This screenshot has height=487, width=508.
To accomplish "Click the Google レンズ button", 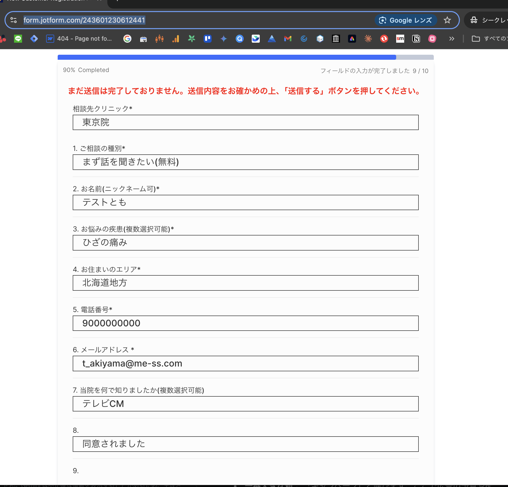I will pos(406,20).
